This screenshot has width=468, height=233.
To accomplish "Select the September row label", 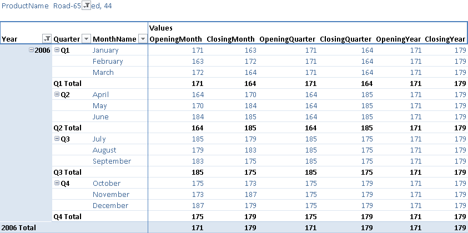I will click(112, 161).
